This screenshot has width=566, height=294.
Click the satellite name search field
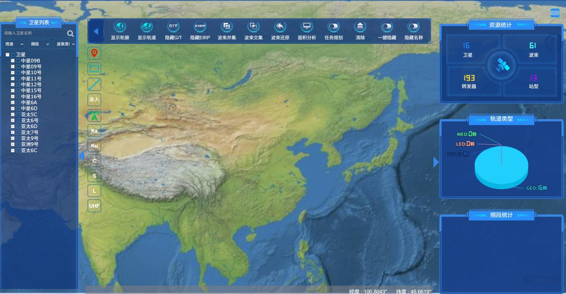34,33
